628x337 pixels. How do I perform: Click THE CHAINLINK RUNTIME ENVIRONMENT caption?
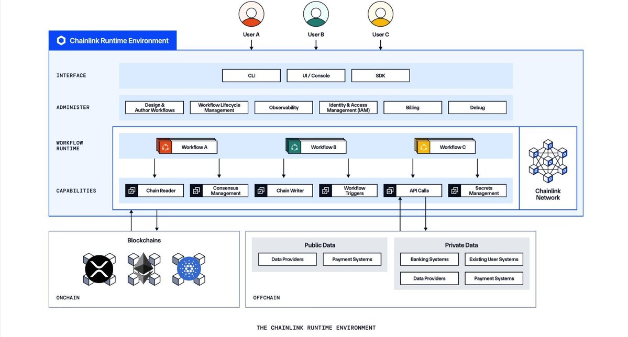point(316,328)
